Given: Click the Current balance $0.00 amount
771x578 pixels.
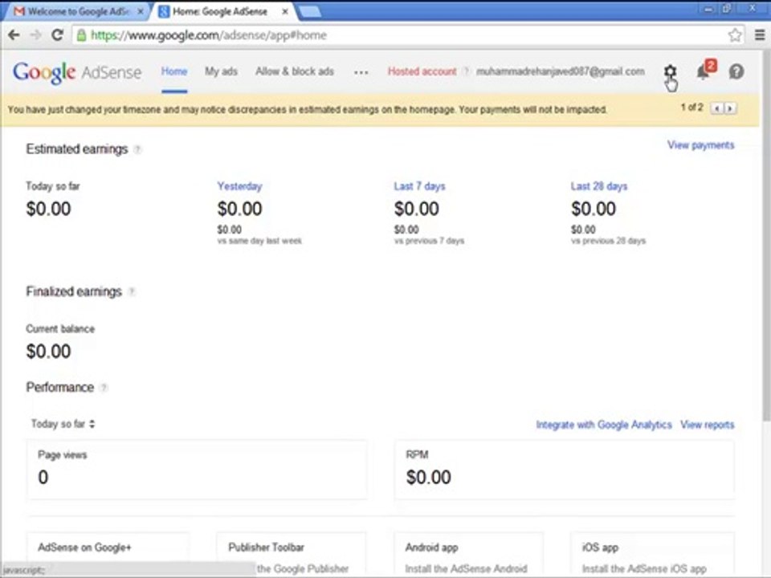Looking at the screenshot, I should (48, 352).
